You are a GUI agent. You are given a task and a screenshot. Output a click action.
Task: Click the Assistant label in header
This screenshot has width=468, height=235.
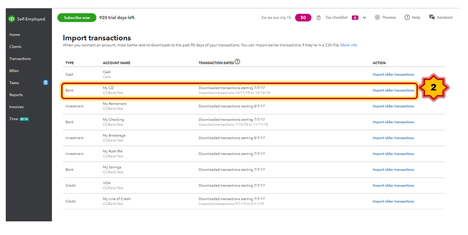[x=445, y=18]
